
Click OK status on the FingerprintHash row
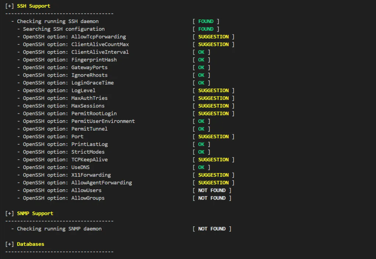point(201,60)
